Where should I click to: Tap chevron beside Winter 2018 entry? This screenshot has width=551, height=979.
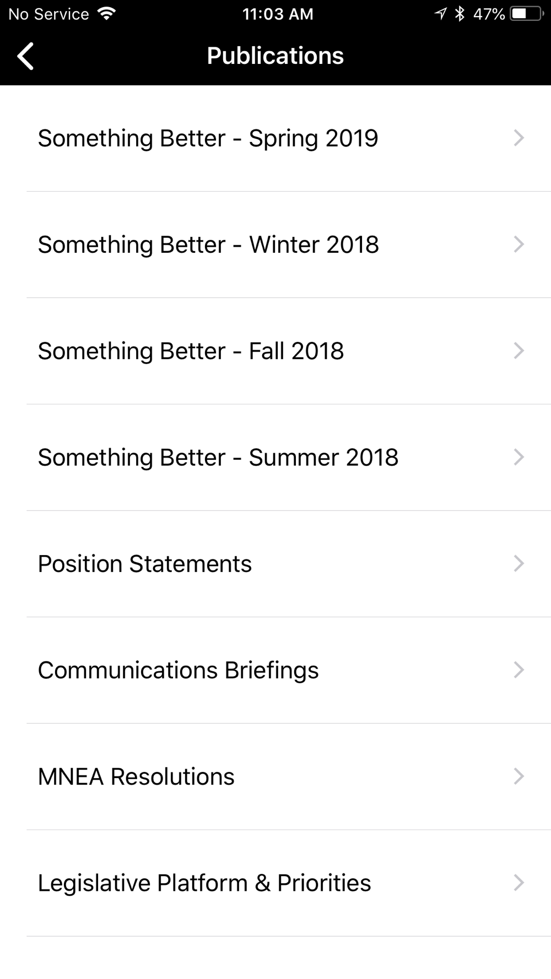[x=518, y=244]
